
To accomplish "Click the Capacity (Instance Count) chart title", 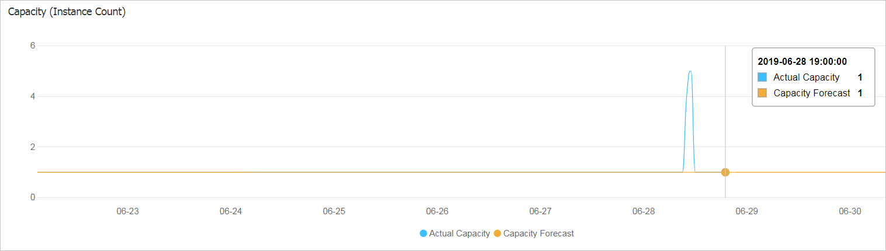I will (67, 12).
